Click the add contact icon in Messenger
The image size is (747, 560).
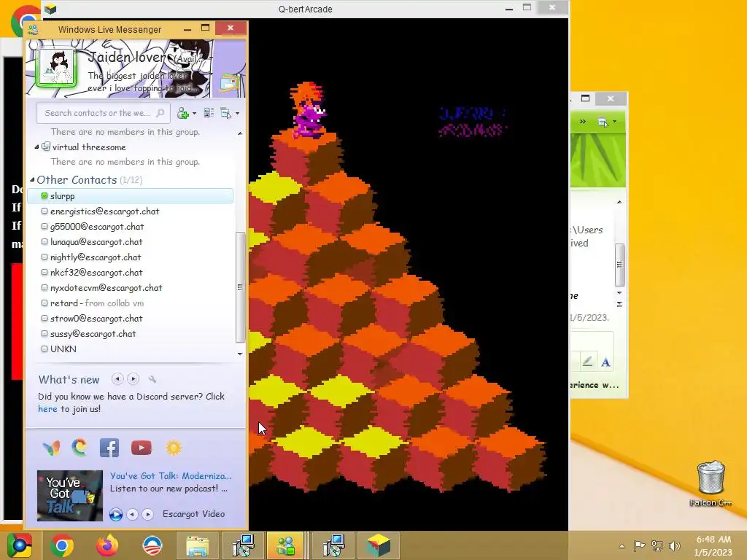182,113
